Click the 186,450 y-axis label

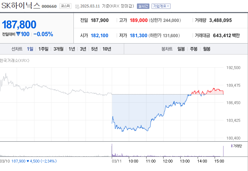point(233,103)
